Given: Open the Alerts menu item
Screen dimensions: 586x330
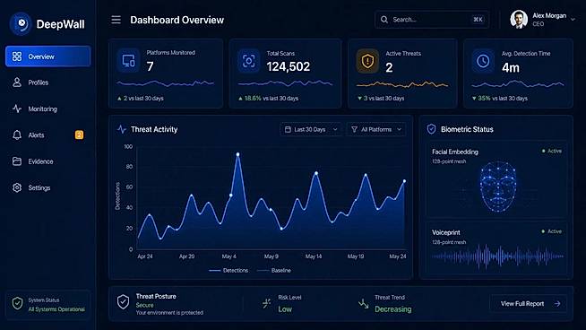Looking at the screenshot, I should (x=47, y=135).
